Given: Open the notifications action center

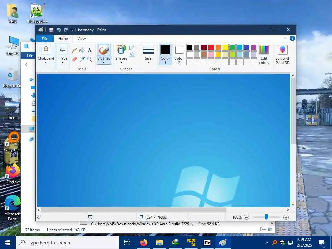Looking at the screenshot, I should click(x=322, y=243).
